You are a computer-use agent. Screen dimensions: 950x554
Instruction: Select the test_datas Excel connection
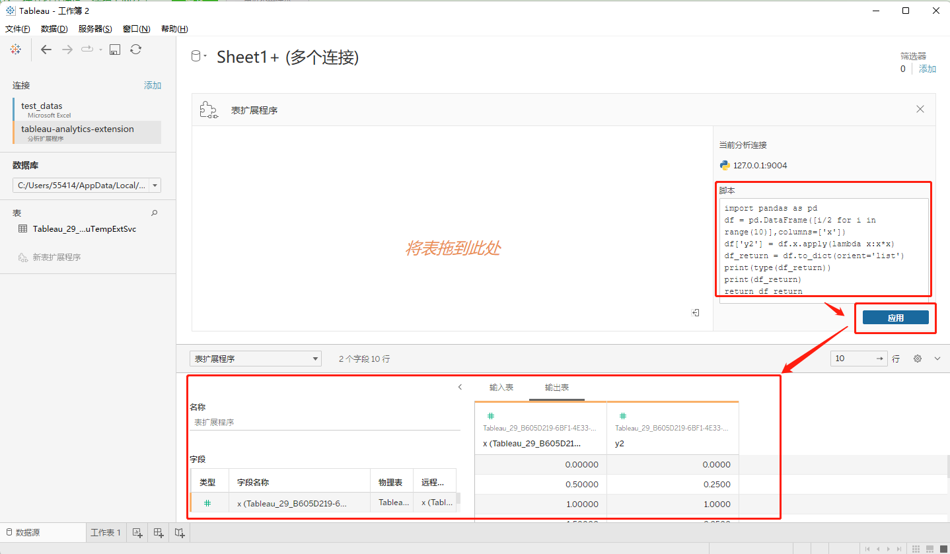tap(87, 110)
